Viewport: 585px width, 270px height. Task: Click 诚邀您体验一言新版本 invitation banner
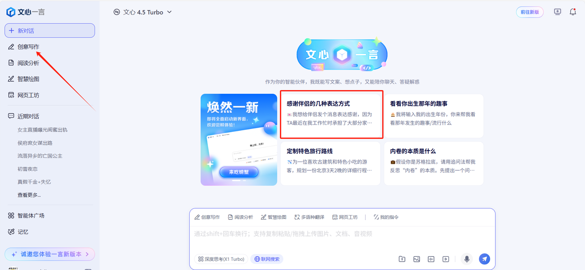(x=50, y=254)
